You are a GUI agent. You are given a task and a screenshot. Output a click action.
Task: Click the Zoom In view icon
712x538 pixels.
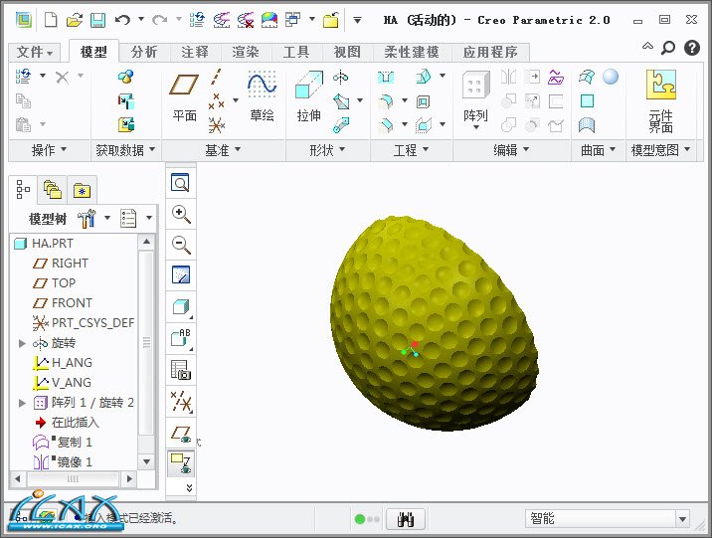pos(180,214)
